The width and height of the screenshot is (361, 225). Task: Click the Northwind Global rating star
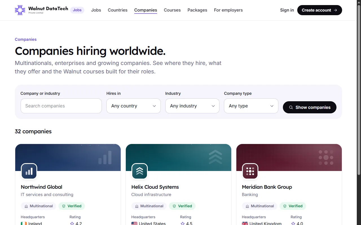coord(72,224)
